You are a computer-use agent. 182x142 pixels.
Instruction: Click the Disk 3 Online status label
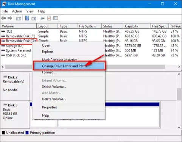click(x=8, y=118)
